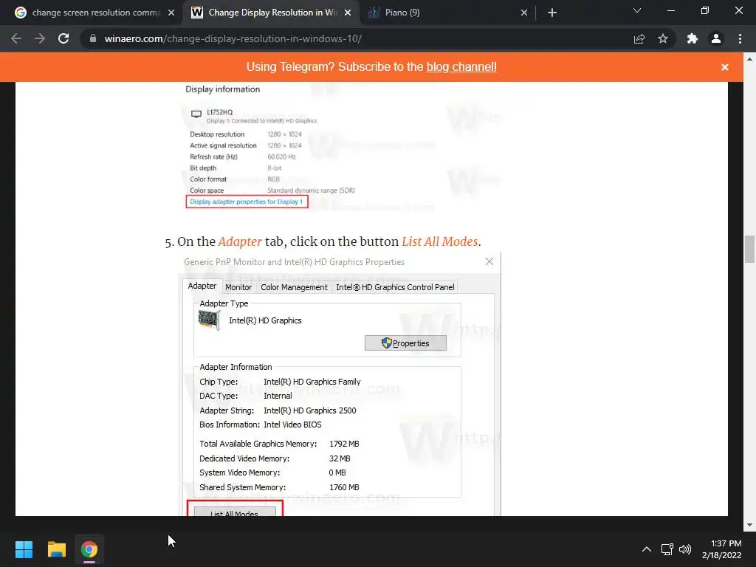
Task: Share this page via the share icon
Action: tap(639, 38)
